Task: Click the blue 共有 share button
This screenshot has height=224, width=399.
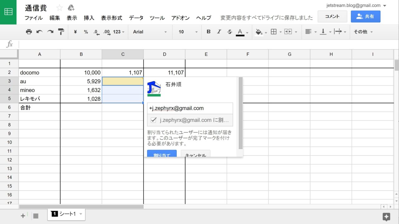Action: 365,17
